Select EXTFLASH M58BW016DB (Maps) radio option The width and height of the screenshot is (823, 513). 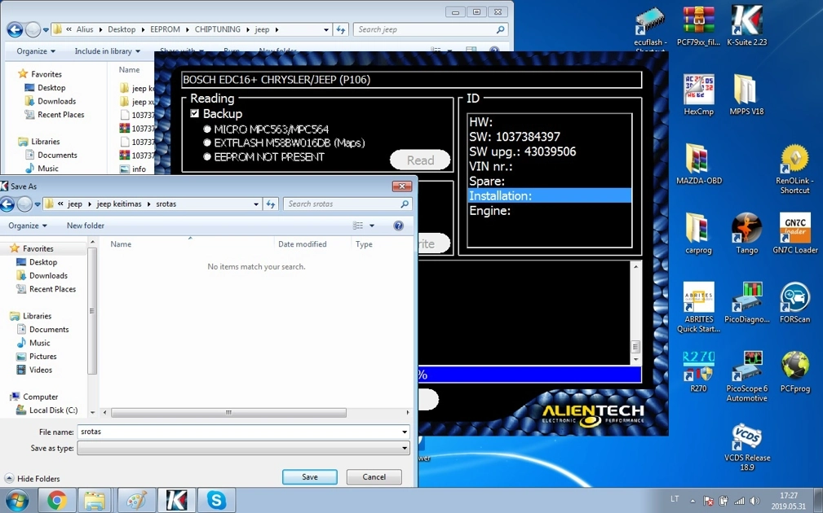click(207, 142)
